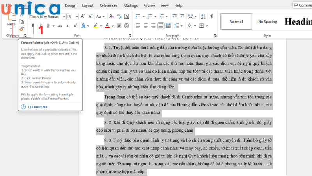Copy the selection using the Copy icon
The width and height of the screenshot is (312, 176).
(x=21, y=22)
